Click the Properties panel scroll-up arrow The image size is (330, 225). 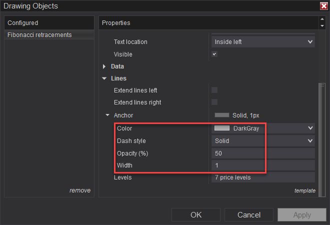click(x=321, y=20)
